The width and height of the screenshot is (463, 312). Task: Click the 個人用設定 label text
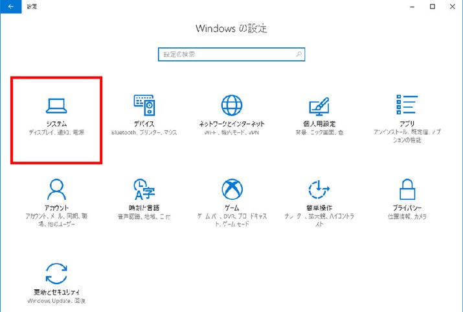tap(319, 124)
